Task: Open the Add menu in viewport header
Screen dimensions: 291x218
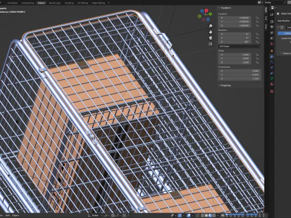Action: click(7, 216)
